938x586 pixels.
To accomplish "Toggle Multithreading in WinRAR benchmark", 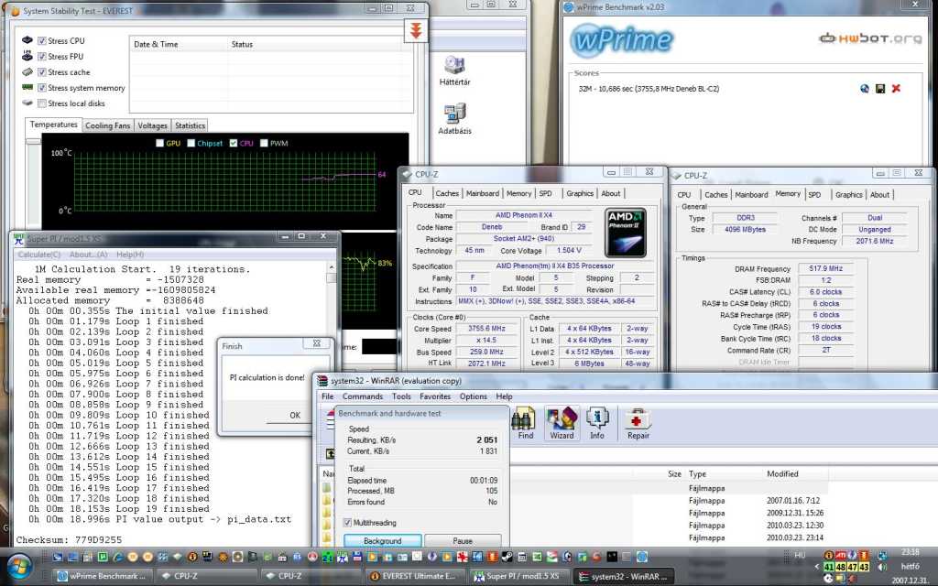I will coord(347,522).
